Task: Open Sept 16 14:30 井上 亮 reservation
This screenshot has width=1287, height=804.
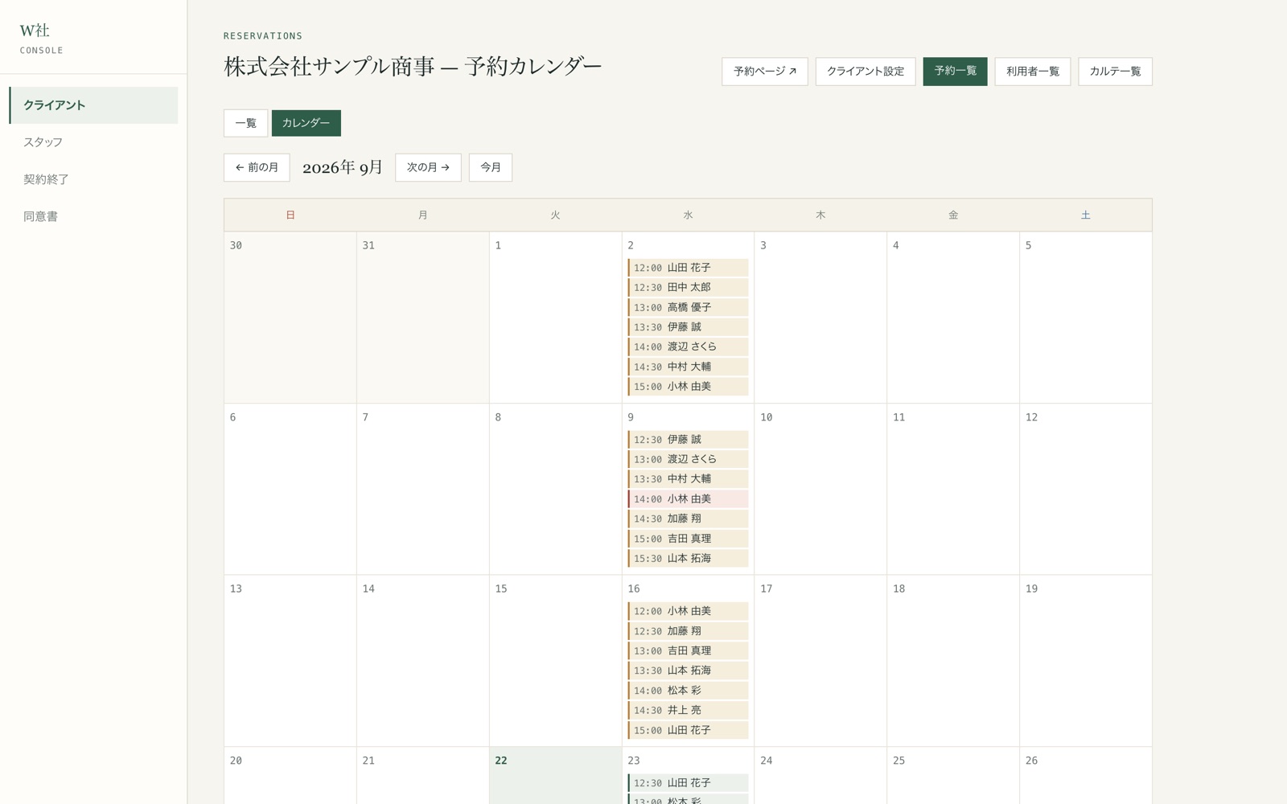Action: tap(688, 710)
